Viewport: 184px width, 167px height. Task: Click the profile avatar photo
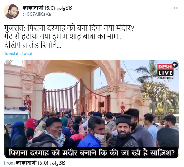click(11, 11)
